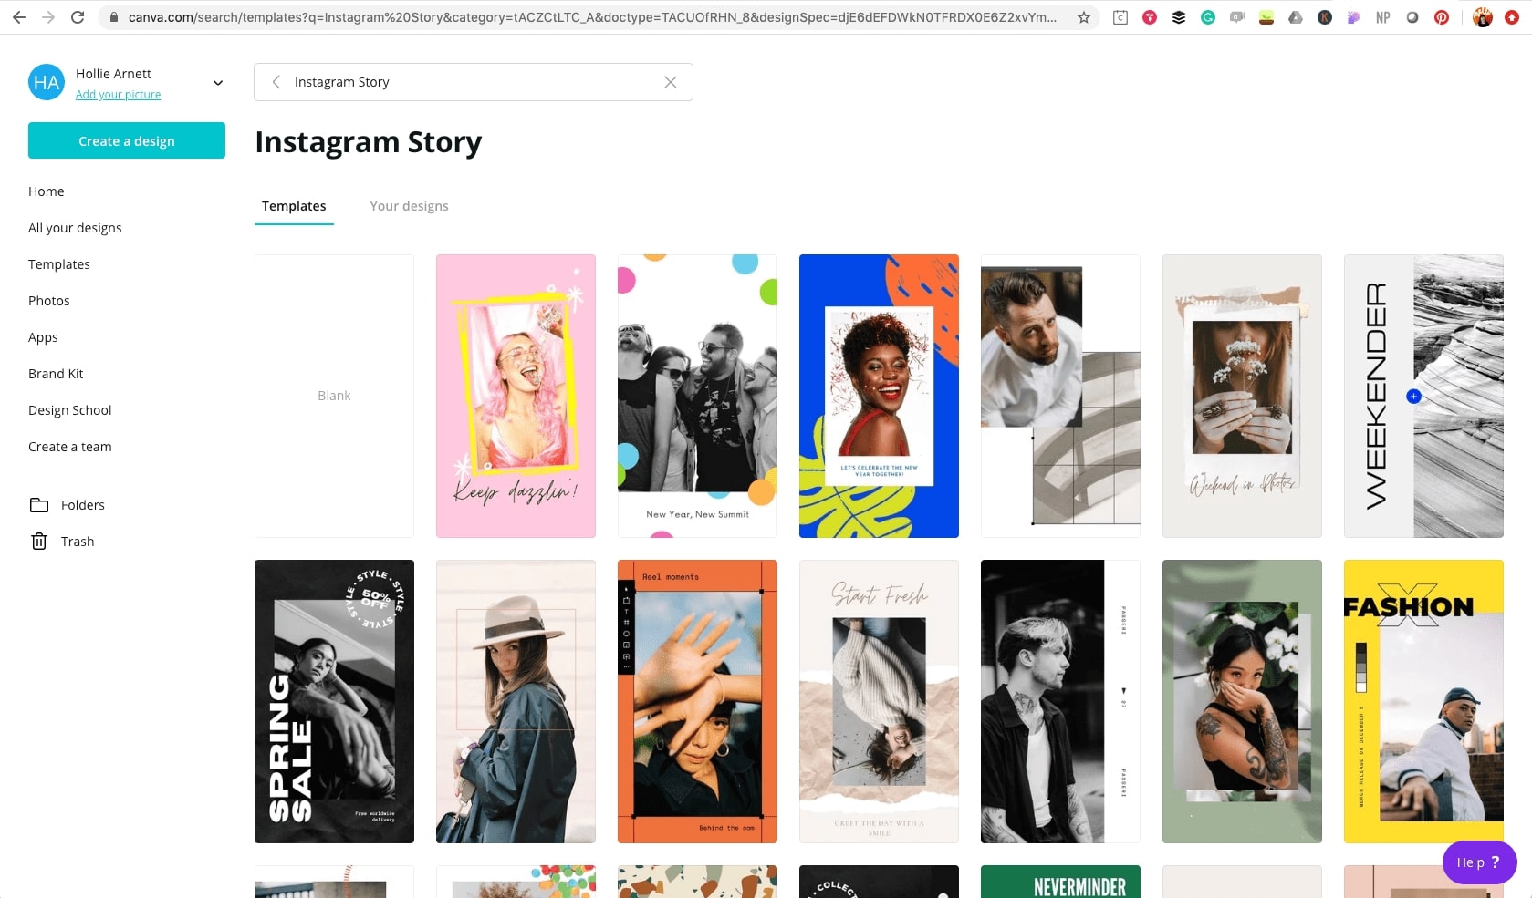Open the orange Reel moments template
Viewport: 1532px width, 898px height.
click(x=697, y=701)
